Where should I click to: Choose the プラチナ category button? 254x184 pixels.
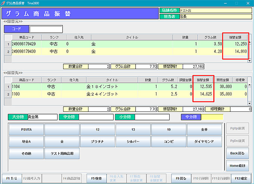[97, 141]
